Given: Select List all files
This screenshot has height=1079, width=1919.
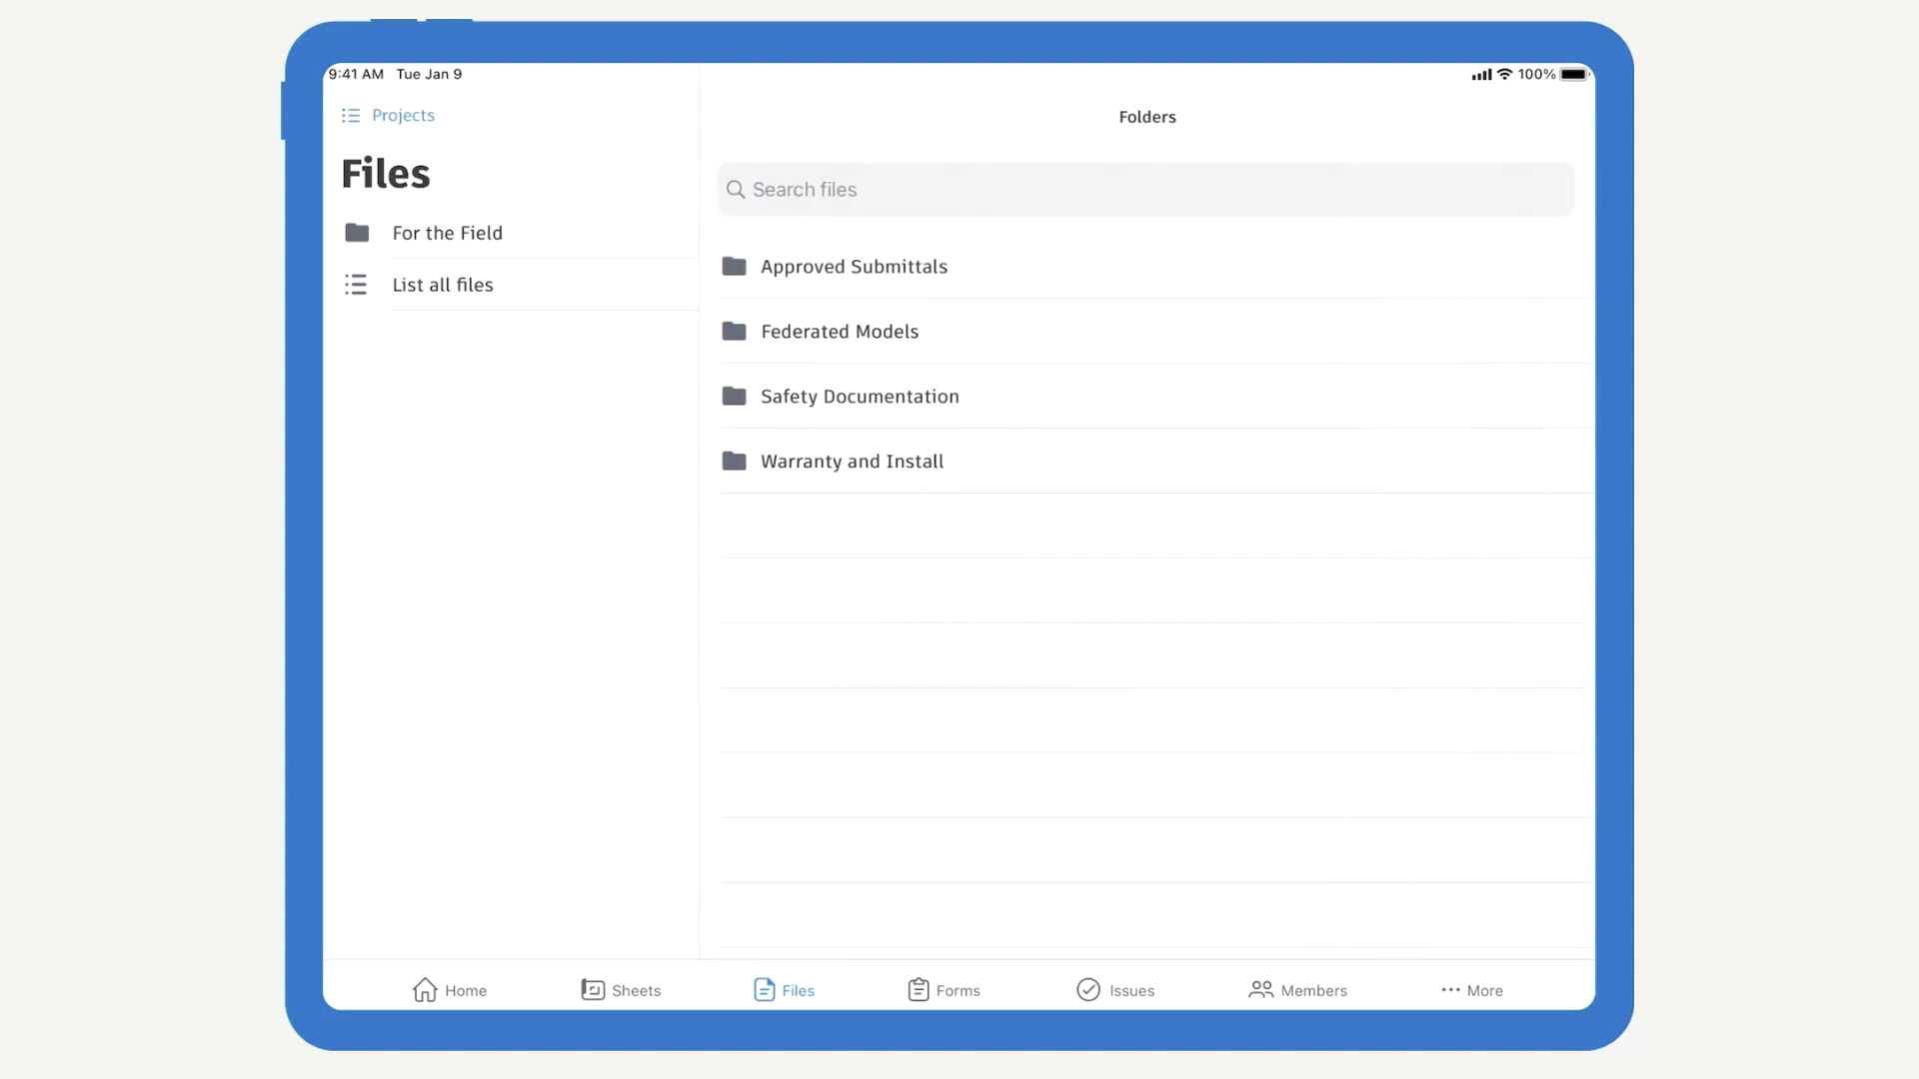Looking at the screenshot, I should [x=442, y=284].
